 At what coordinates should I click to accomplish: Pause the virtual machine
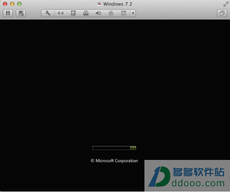pos(8,13)
